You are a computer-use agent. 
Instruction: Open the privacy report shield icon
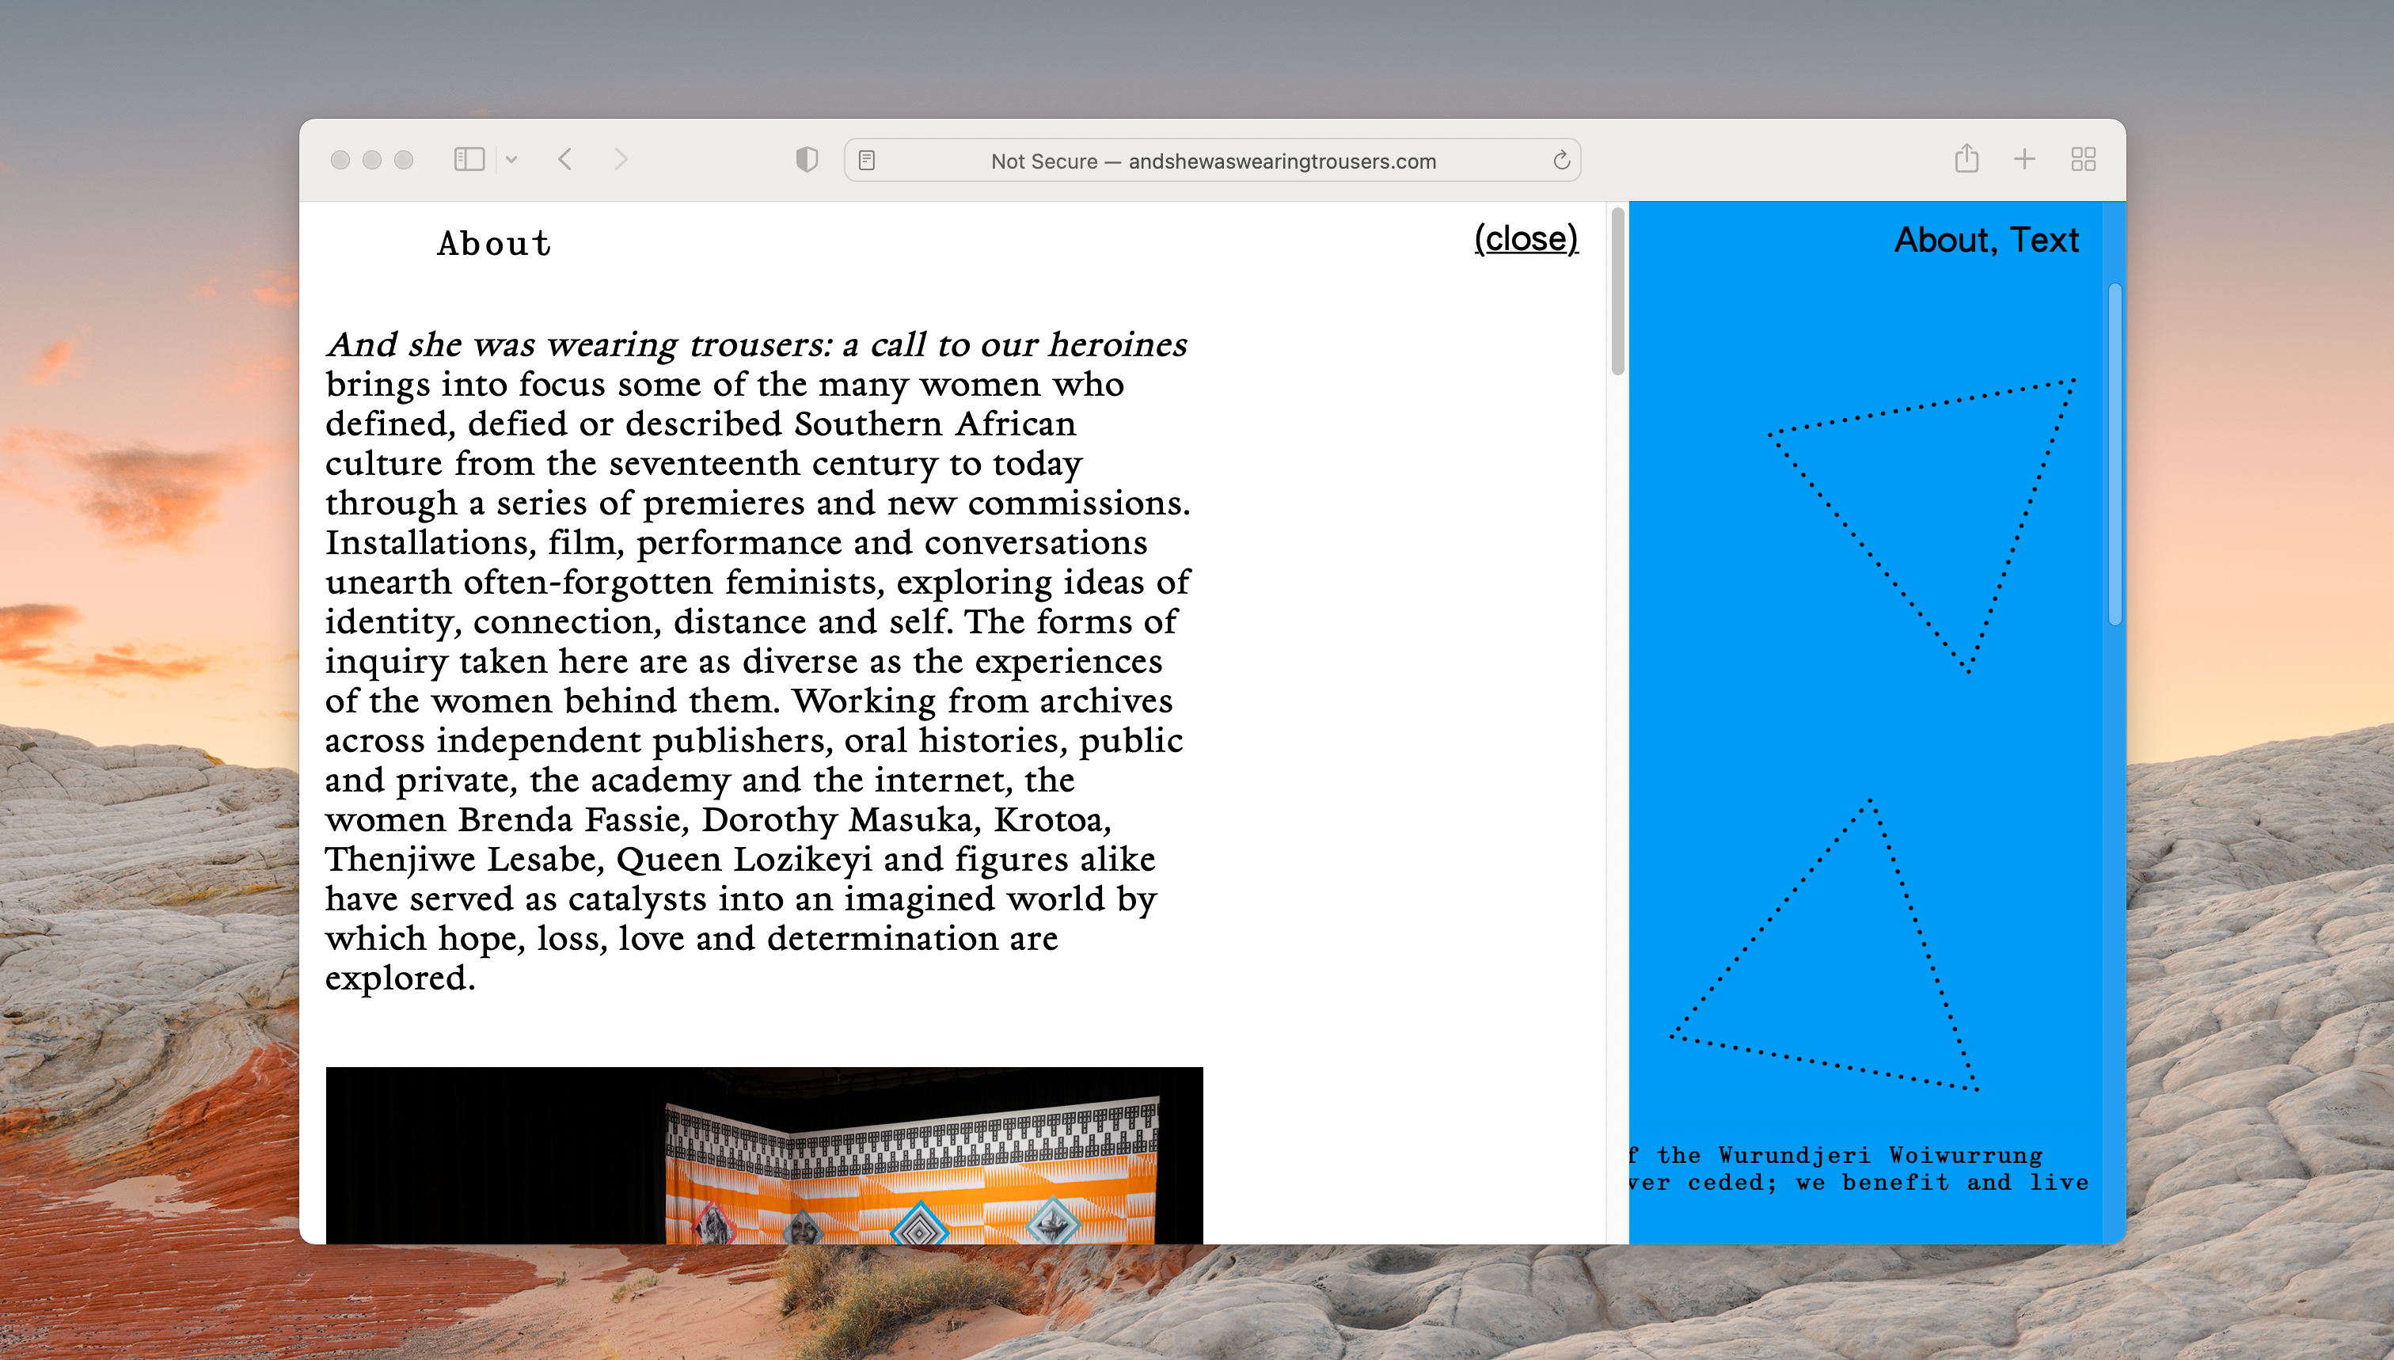807,160
